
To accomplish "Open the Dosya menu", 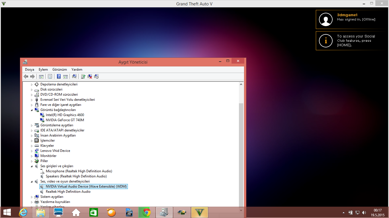I will (30, 70).
